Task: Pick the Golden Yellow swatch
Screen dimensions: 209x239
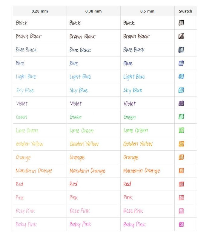Action: [181, 144]
